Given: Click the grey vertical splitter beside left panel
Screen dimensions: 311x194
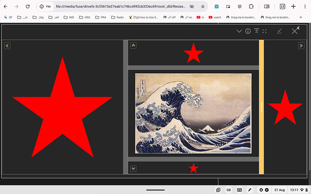Looking at the screenshot, I should point(125,107).
